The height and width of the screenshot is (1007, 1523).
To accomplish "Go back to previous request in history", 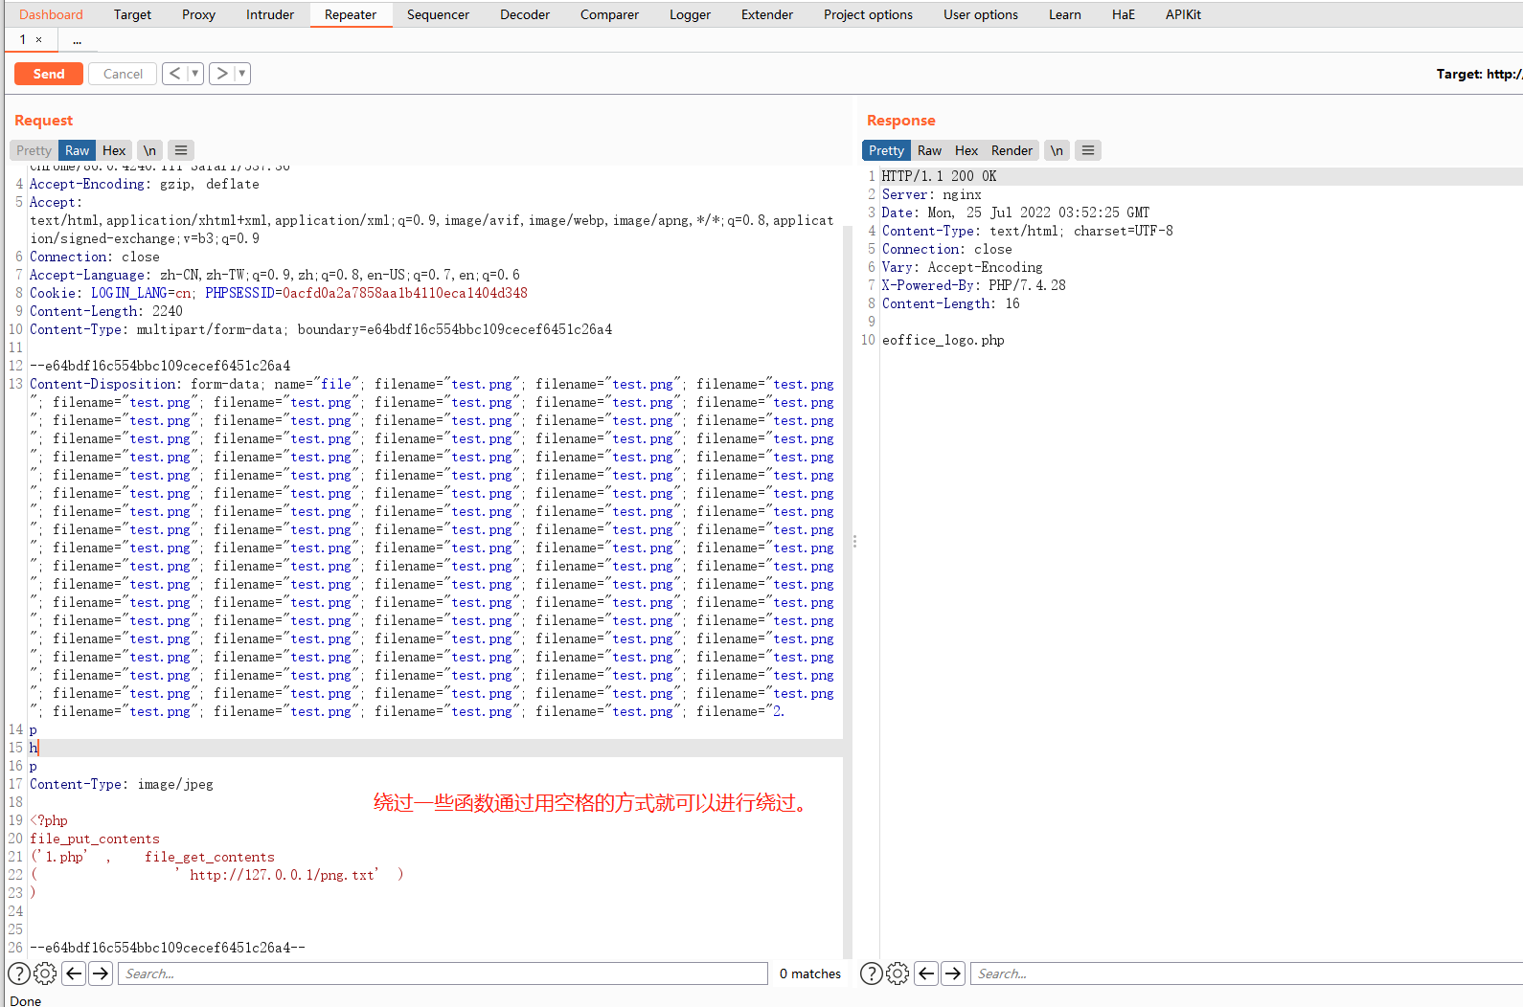I will click(174, 74).
